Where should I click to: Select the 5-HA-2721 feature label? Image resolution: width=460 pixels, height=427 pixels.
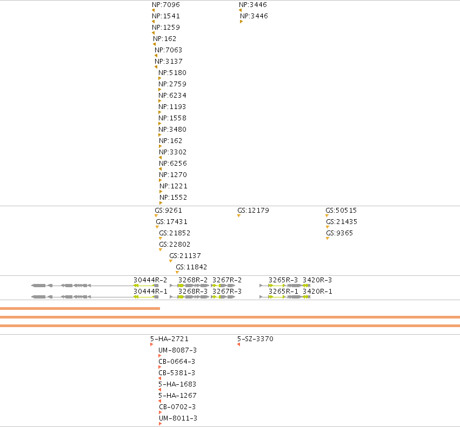[169, 339]
